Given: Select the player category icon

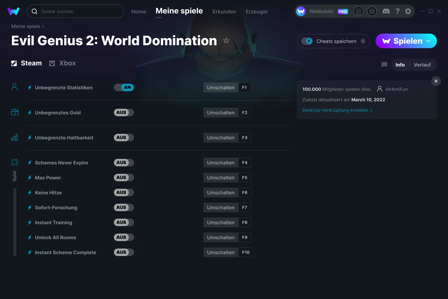Looking at the screenshot, I should [x=15, y=87].
